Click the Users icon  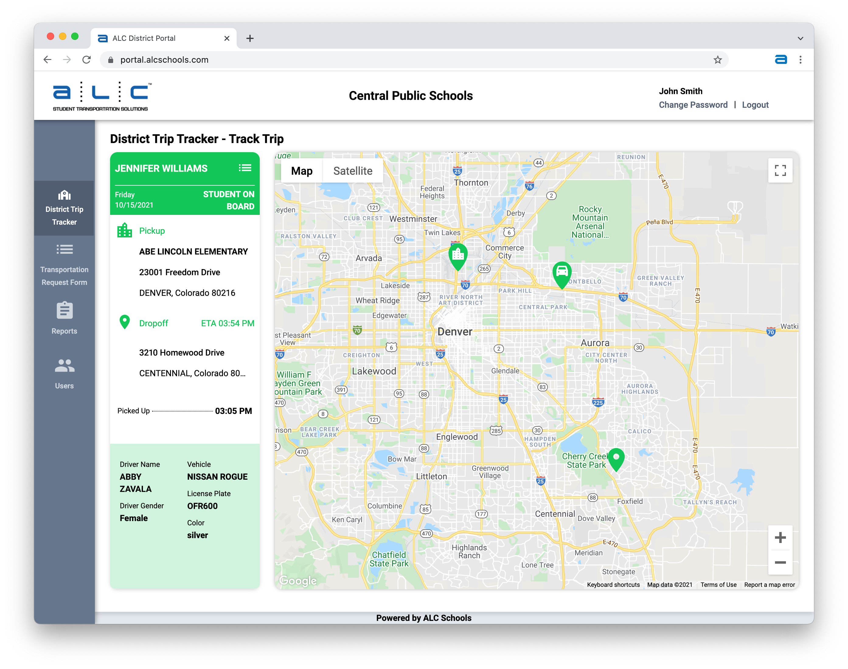coord(65,365)
